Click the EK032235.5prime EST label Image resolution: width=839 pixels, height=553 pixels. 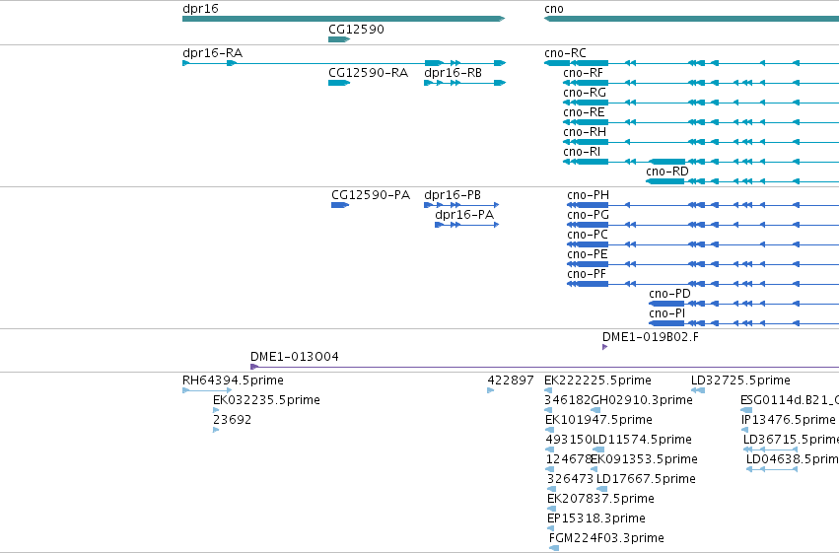coord(266,400)
